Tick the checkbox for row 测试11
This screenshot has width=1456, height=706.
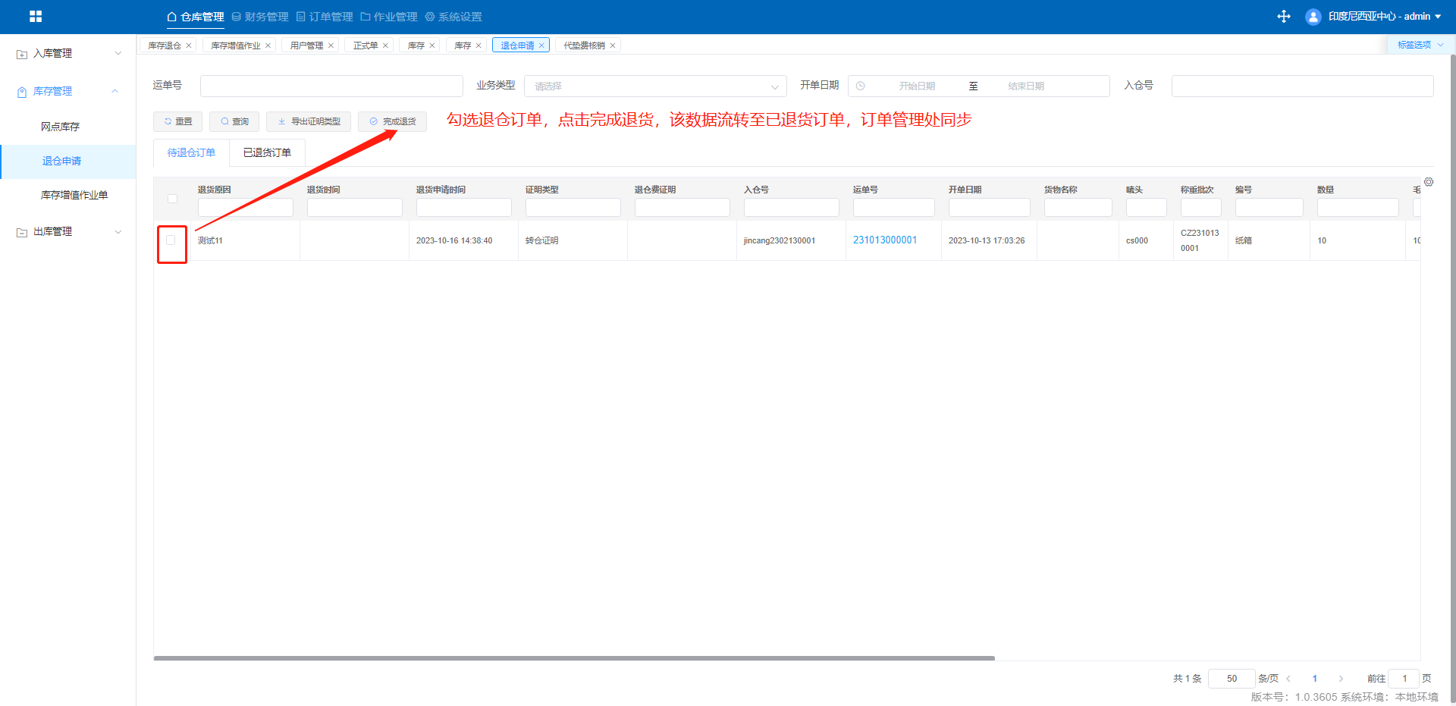click(x=171, y=240)
